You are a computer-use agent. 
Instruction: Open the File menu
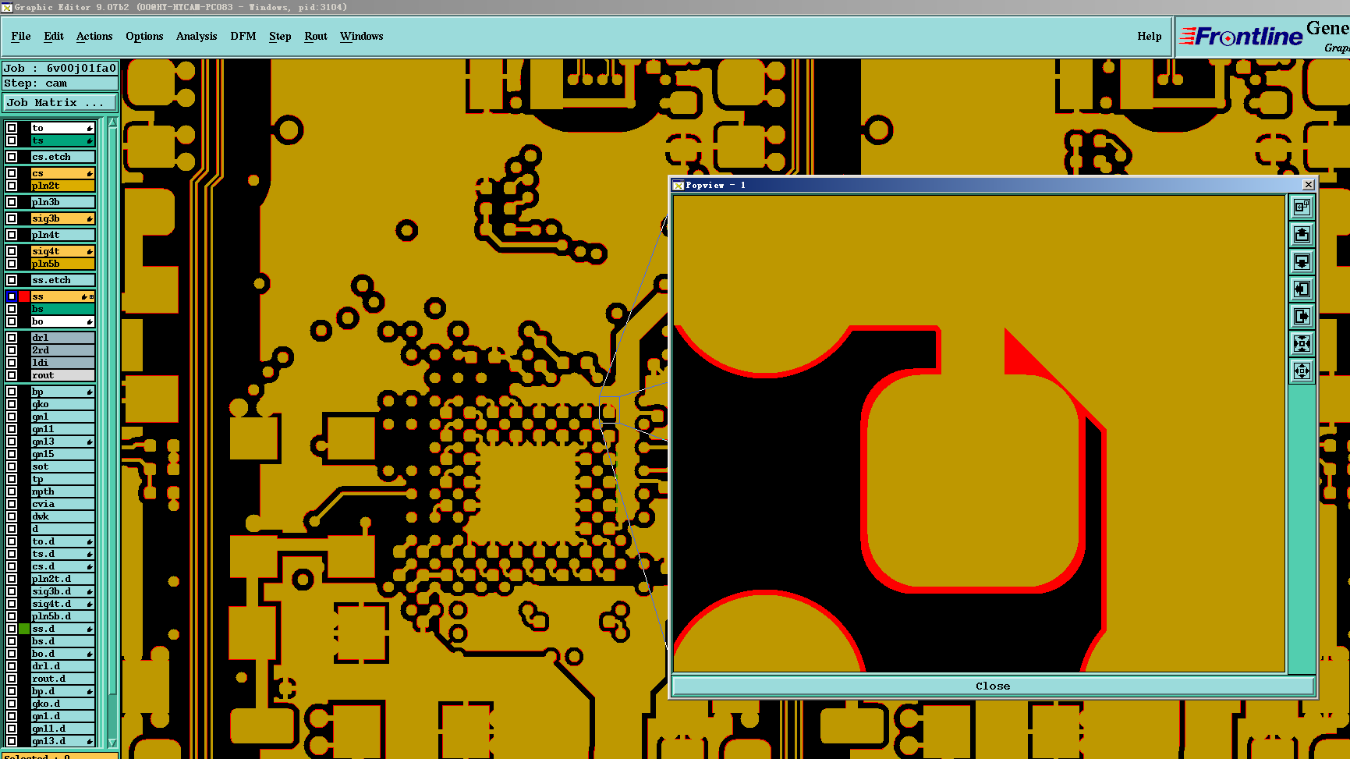point(21,36)
